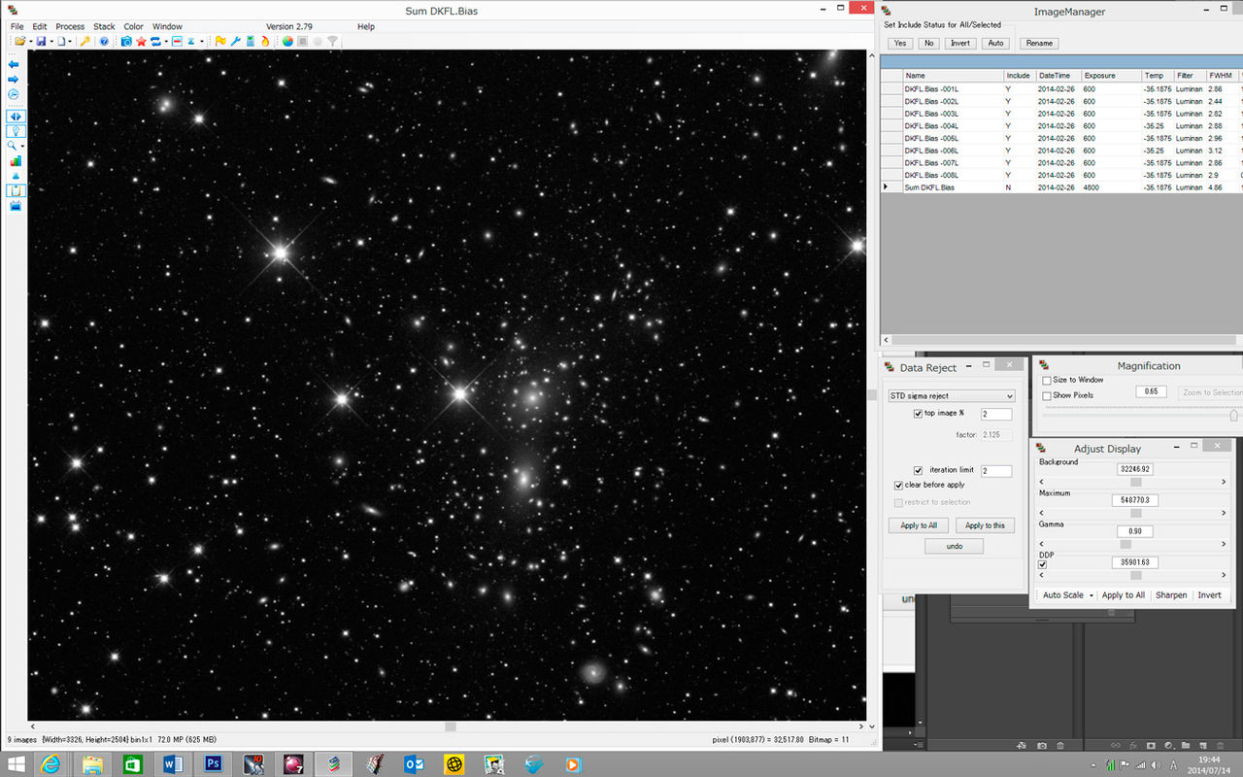Click the blue monitor sidebar icon
The width and height of the screenshot is (1243, 777).
(15, 206)
